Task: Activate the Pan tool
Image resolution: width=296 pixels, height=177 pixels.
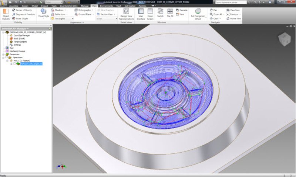Action: pos(213,10)
